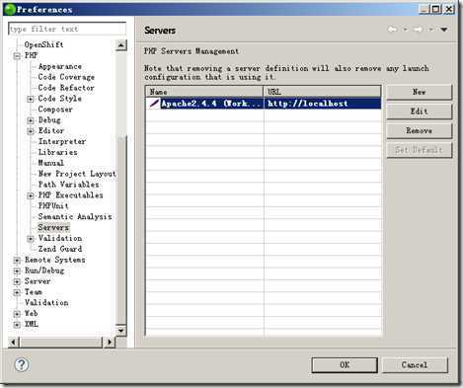Click horizontal scrollbar left arrow
The width and height of the screenshot is (463, 388).
tap(13, 343)
